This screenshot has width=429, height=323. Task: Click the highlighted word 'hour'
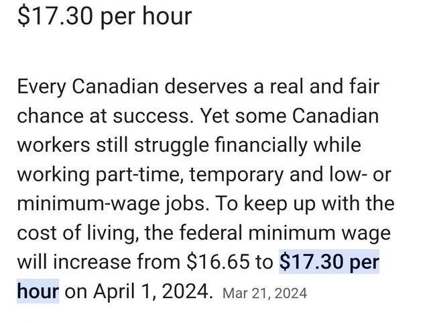(38, 291)
